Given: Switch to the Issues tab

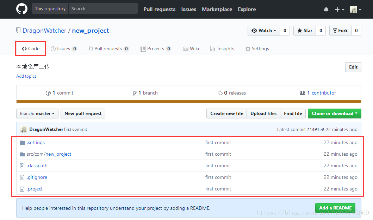Looking at the screenshot, I should (x=64, y=48).
